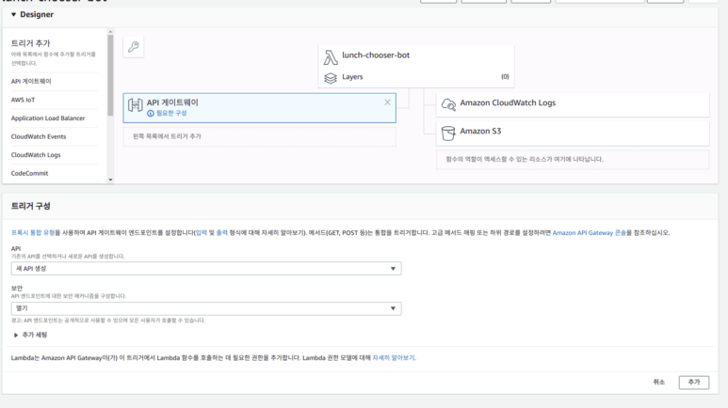Click the API 게이트웨이 trigger icon

(x=135, y=105)
